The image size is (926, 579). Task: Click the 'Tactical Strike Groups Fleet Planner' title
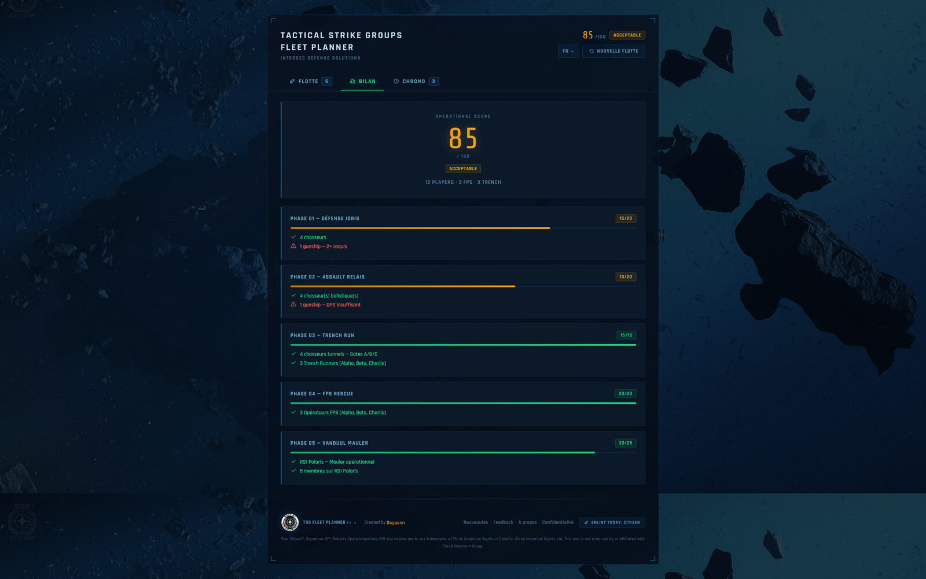point(341,41)
